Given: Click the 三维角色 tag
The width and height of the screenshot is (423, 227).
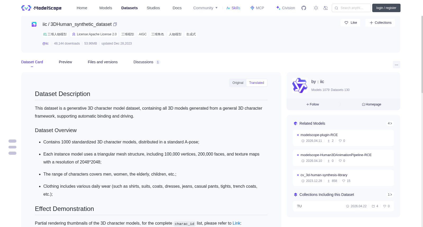Looking at the screenshot, I should (158, 34).
